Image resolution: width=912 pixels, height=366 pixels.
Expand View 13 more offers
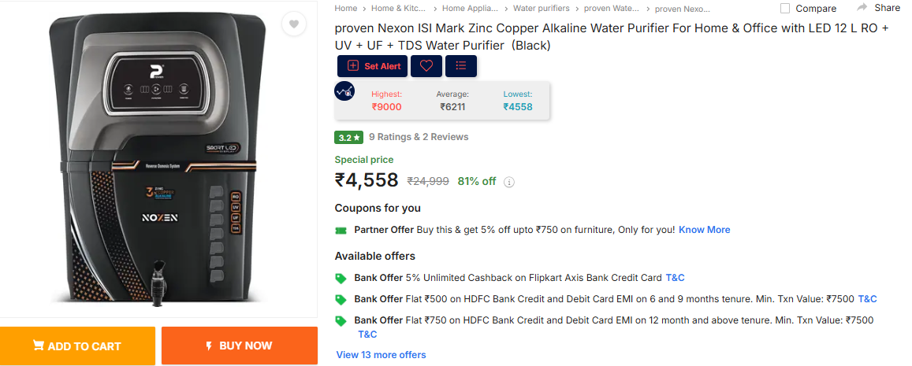pos(381,355)
